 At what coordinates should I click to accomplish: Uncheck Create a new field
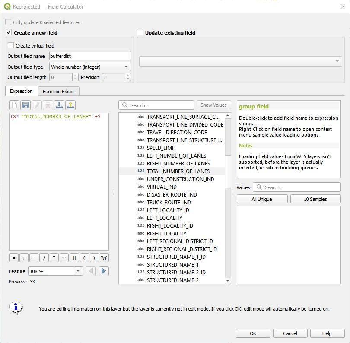coord(9,32)
